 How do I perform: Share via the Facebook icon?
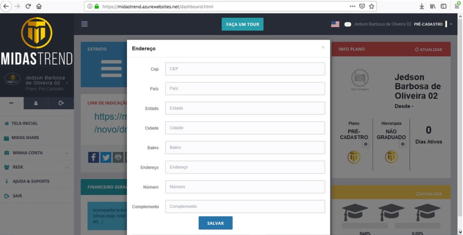click(x=94, y=157)
